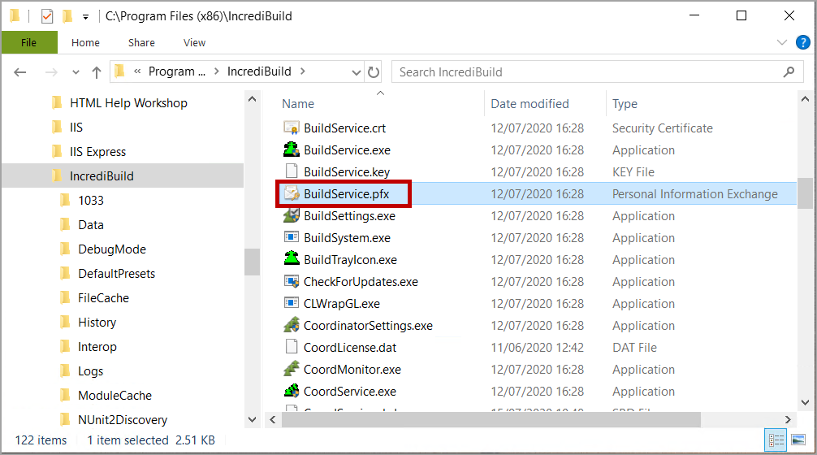Screen dimensions: 817x455
Task: Go up one folder level arrow
Action: pos(96,72)
